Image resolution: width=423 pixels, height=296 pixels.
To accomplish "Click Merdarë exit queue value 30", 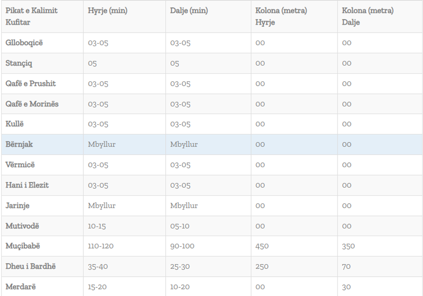I will [346, 287].
